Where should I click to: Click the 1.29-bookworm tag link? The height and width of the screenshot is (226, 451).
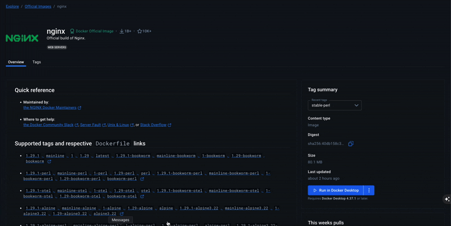246,156
